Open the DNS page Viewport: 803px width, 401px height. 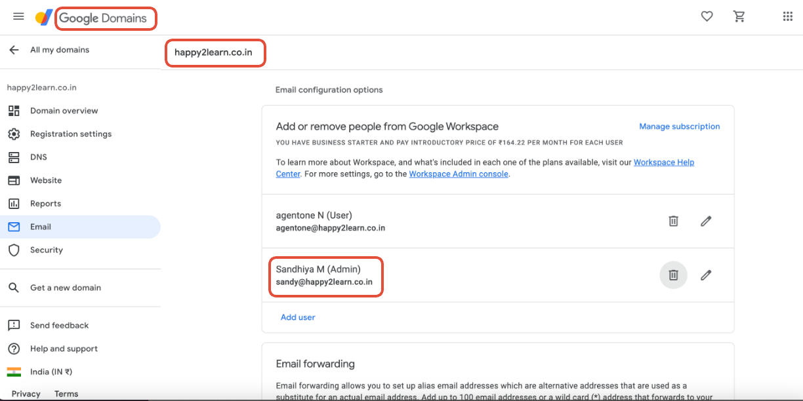pos(39,157)
